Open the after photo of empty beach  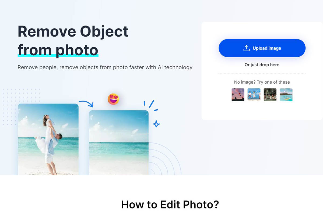click(x=119, y=143)
